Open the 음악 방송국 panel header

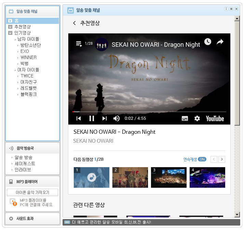(32, 148)
